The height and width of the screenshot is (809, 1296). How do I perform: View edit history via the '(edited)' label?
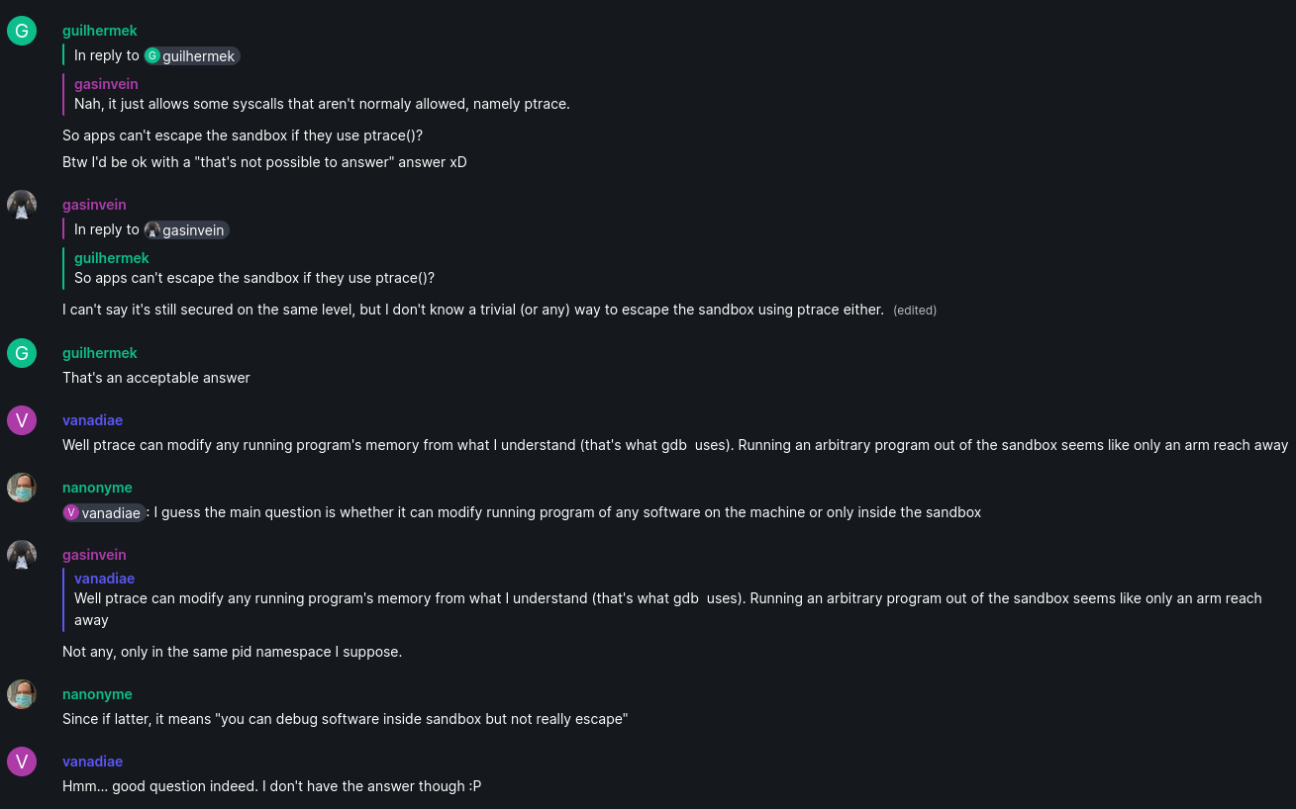tap(914, 310)
